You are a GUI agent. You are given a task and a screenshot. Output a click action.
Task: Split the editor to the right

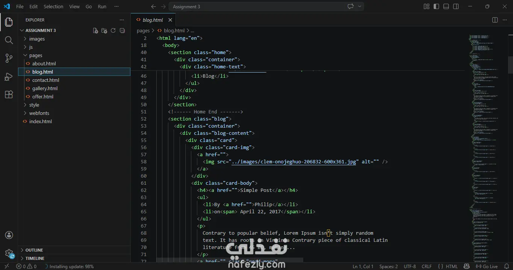[x=495, y=20]
